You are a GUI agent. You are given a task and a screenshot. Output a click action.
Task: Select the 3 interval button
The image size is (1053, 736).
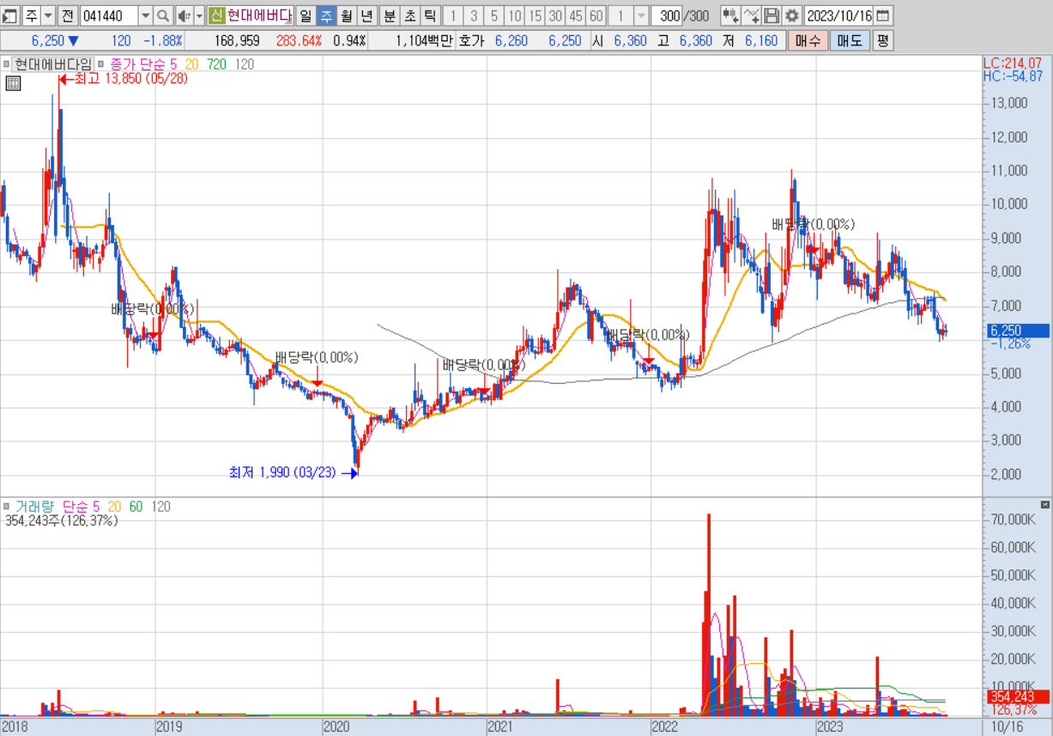click(x=474, y=15)
